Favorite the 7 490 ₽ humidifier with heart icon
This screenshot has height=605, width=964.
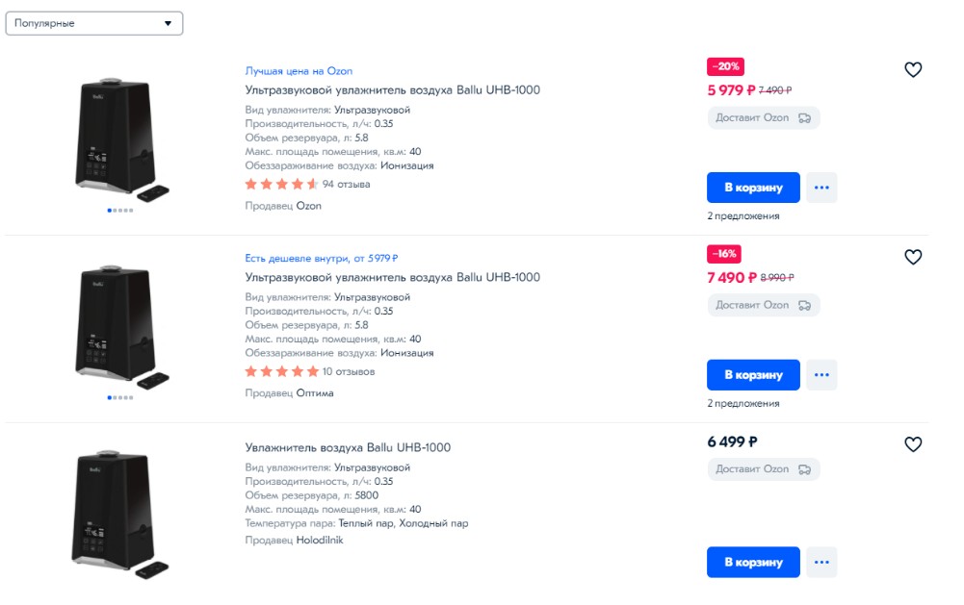coord(913,258)
